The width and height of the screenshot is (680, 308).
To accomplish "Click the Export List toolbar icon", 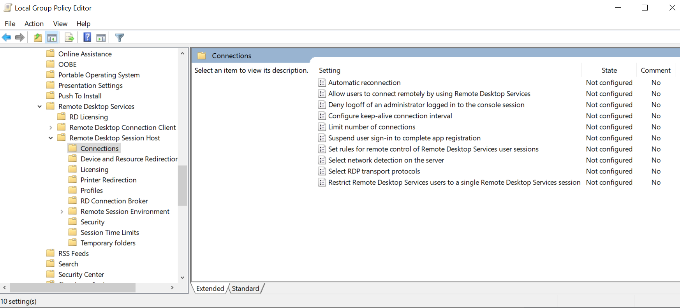I will [x=69, y=38].
